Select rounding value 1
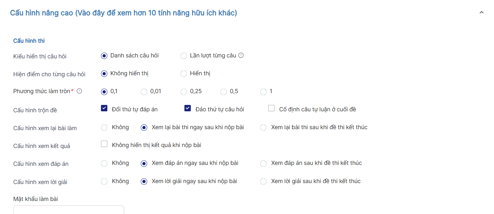 tap(263, 92)
